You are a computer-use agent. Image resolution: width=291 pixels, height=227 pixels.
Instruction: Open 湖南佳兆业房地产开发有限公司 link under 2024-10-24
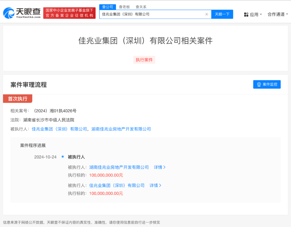pos(119,167)
